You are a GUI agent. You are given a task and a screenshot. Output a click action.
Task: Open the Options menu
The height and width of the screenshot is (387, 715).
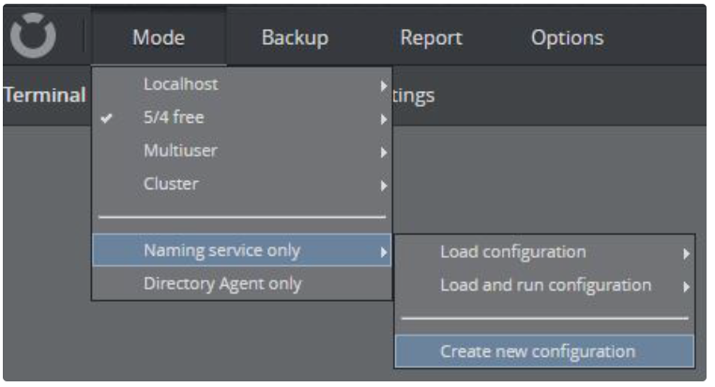click(x=567, y=37)
